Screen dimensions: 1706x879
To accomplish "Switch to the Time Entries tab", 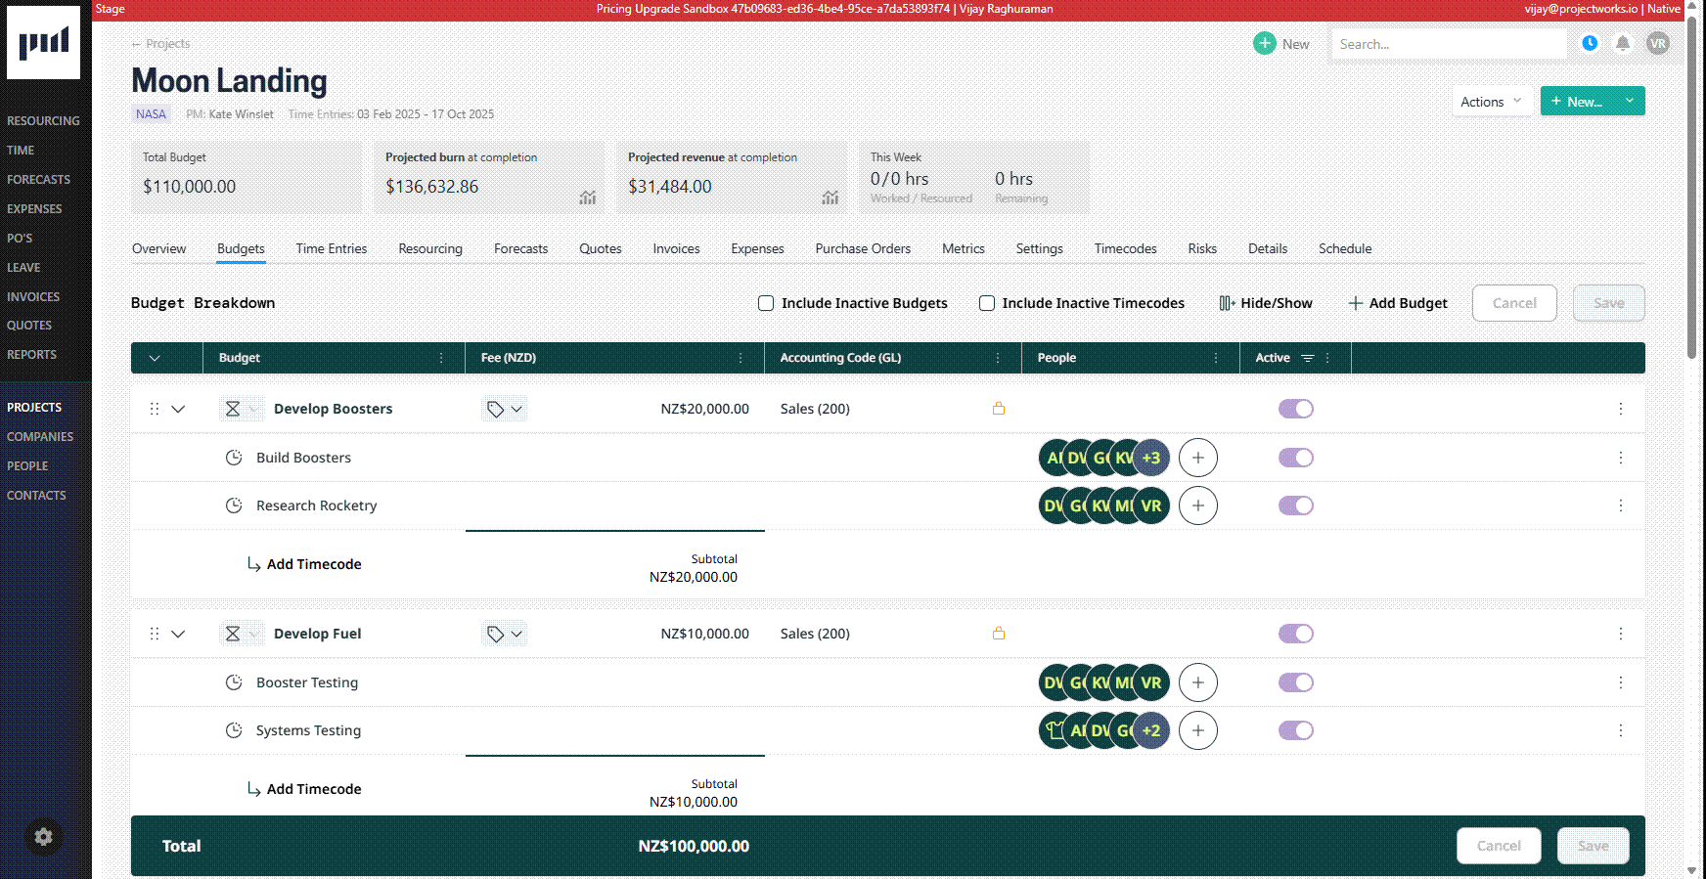I will click(x=331, y=248).
